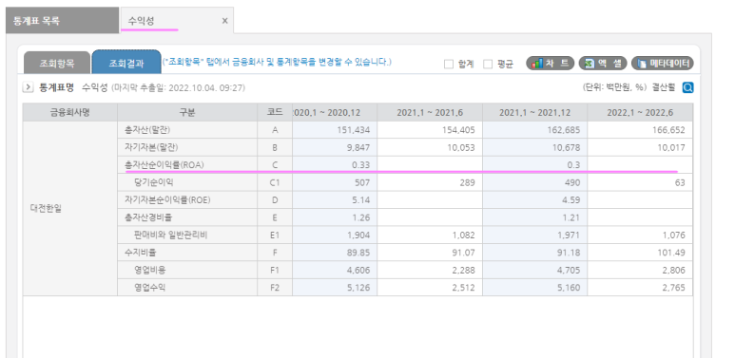
Task: Expand the 통계표명 arrow toggle
Action: [x=28, y=87]
